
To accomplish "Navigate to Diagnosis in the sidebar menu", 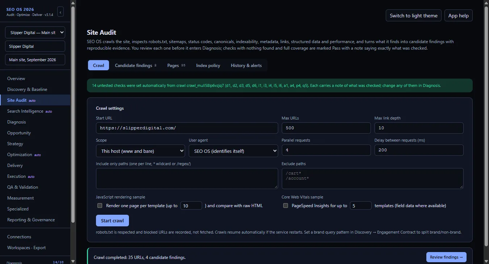I will click(x=35, y=122).
